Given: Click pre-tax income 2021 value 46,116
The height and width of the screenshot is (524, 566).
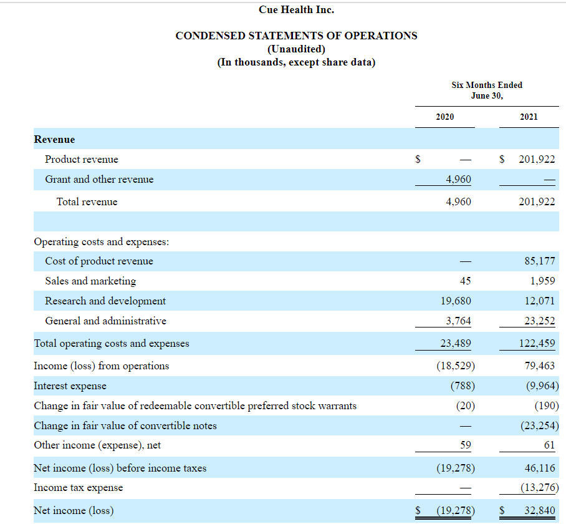Looking at the screenshot, I should point(540,468).
